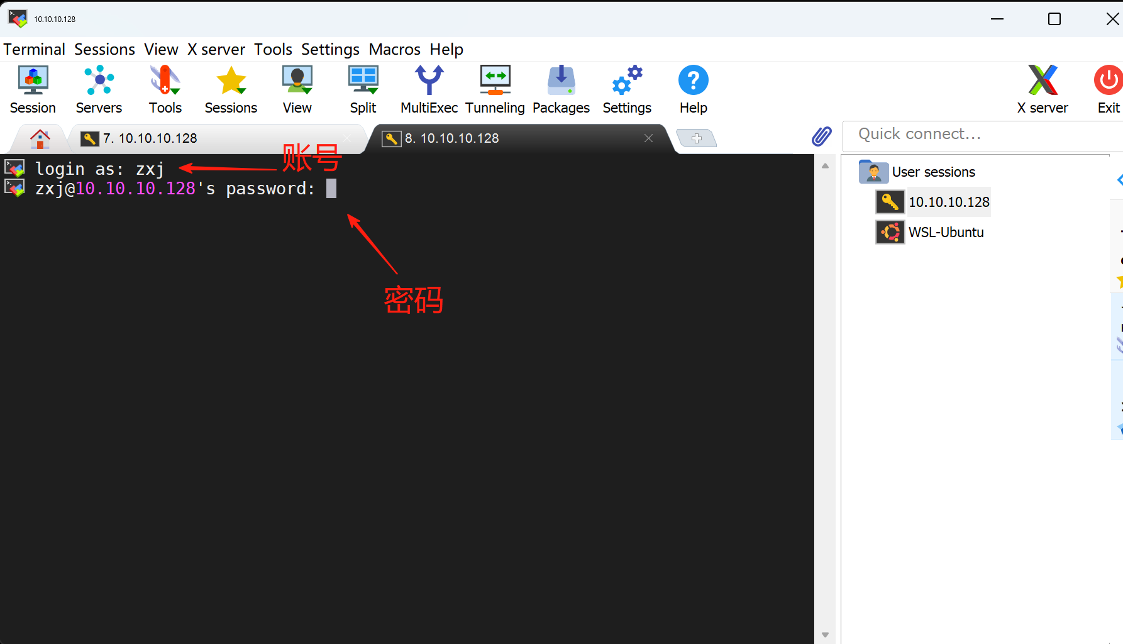Select the User sessions tree node
1123x644 pixels.
click(x=933, y=172)
